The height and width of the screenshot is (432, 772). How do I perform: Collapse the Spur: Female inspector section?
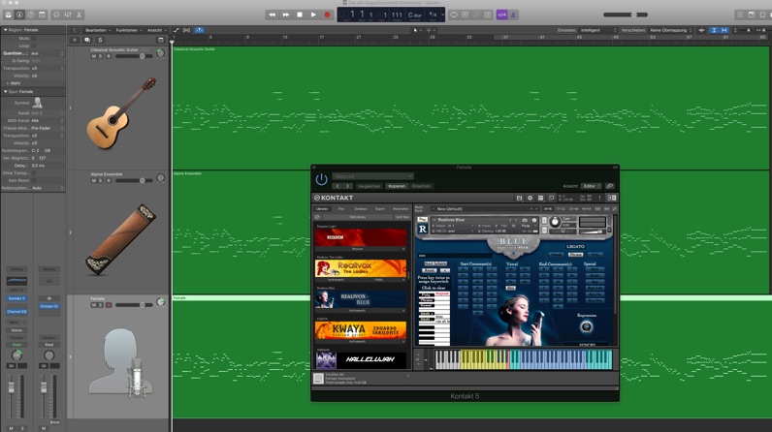6,92
